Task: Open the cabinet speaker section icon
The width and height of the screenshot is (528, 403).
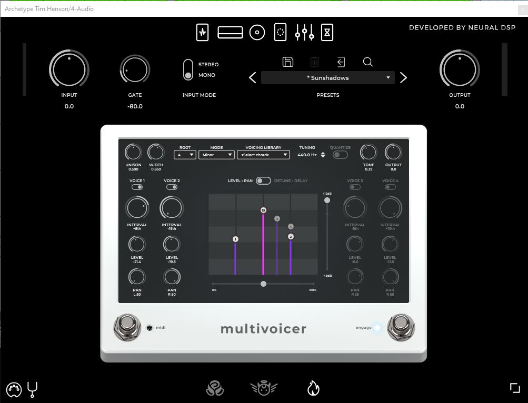Action: (x=257, y=33)
